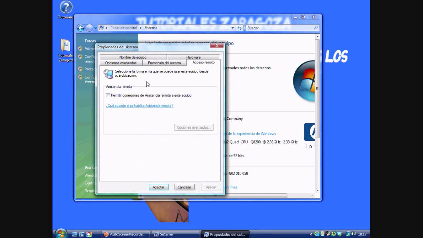This screenshot has width=423, height=238.
Task: Click the Switch between windows quick launch icon
Action: point(82,234)
